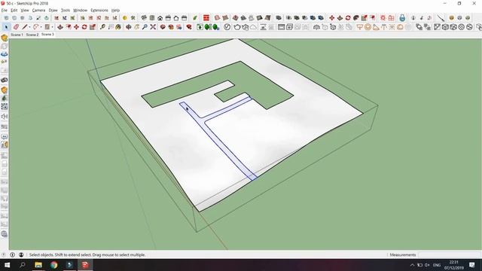482x271 pixels.
Task: Activate the Pan hand tool
Action: click(136, 27)
